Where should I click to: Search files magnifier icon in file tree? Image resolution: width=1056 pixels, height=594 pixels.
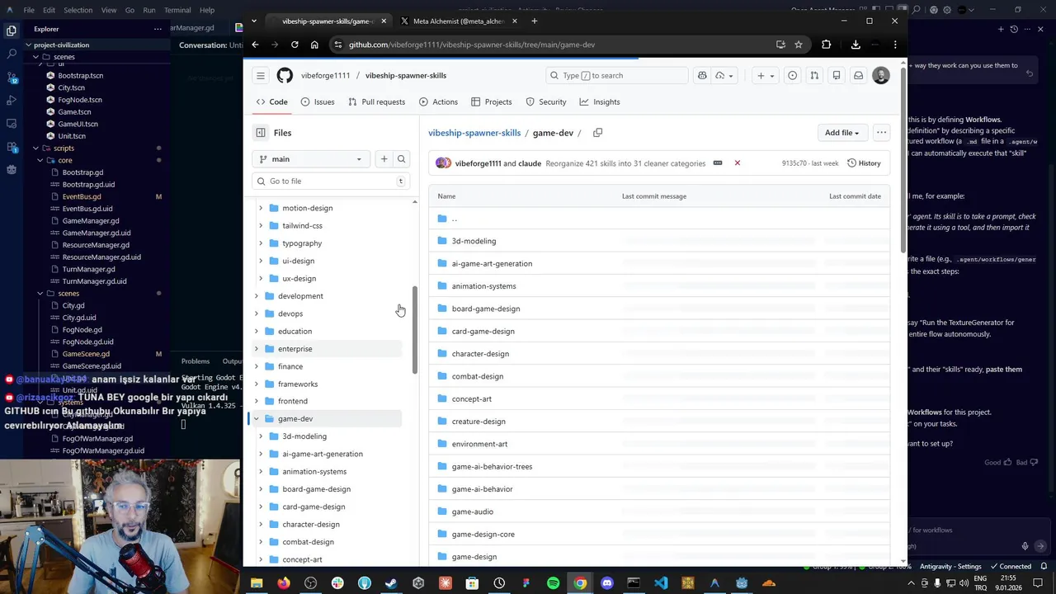[401, 159]
